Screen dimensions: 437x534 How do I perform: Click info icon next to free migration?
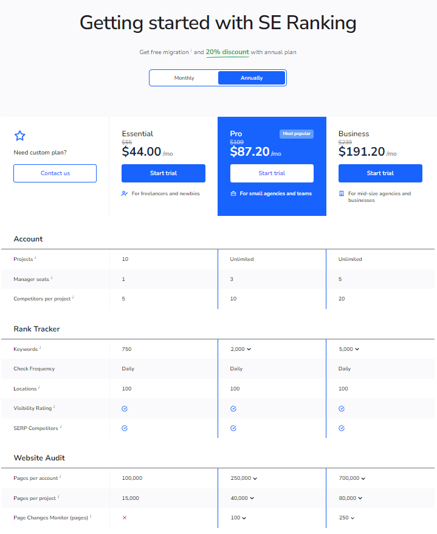click(x=191, y=50)
